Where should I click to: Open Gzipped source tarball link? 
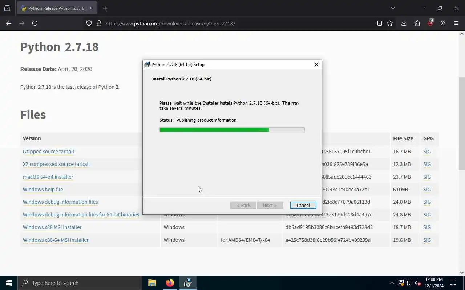[48, 152]
